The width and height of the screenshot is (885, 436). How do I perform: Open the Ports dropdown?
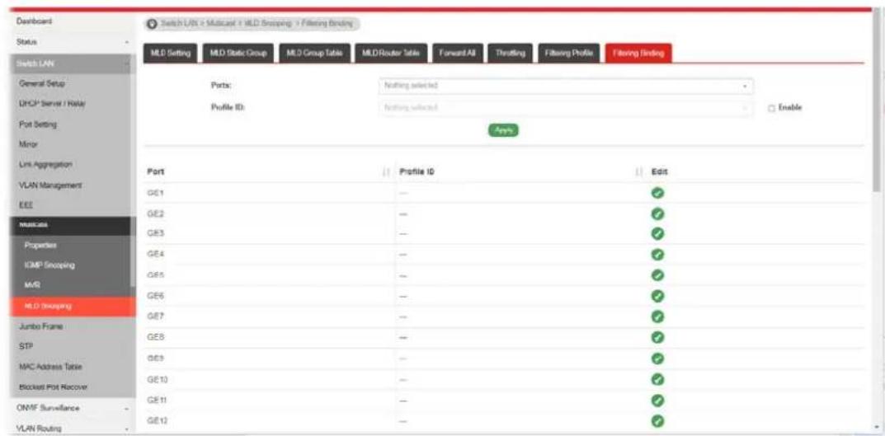566,86
